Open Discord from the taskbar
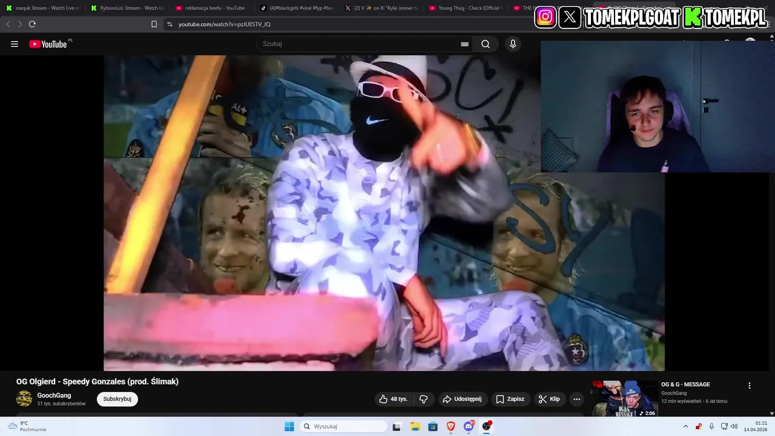The height and width of the screenshot is (436, 775). [469, 426]
